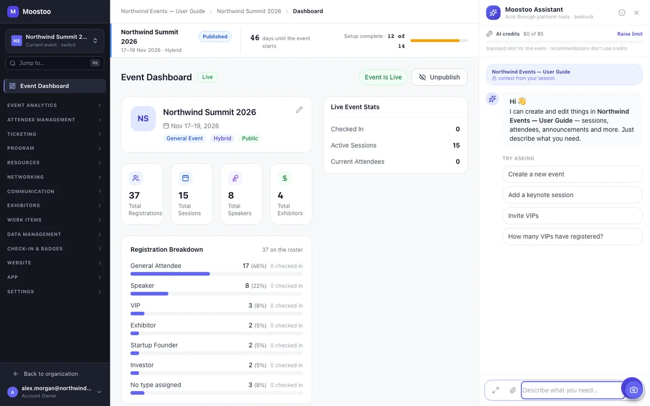The width and height of the screenshot is (650, 406).
Task: Click the Event is Live status pill
Action: tap(383, 77)
